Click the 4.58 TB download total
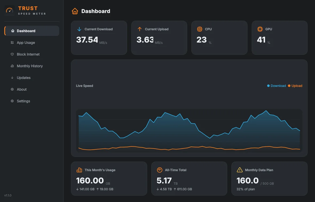Screen dimensions: 315x202 164,189
